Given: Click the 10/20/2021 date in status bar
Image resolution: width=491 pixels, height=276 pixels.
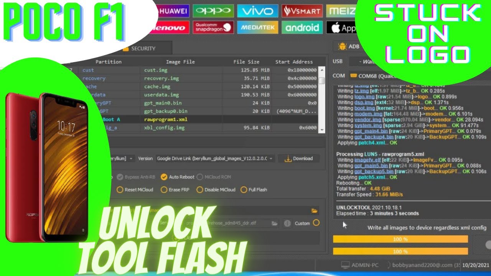Looking at the screenshot, I should point(475,265).
